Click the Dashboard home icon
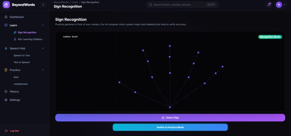291x136 pixels. coord(6,17)
